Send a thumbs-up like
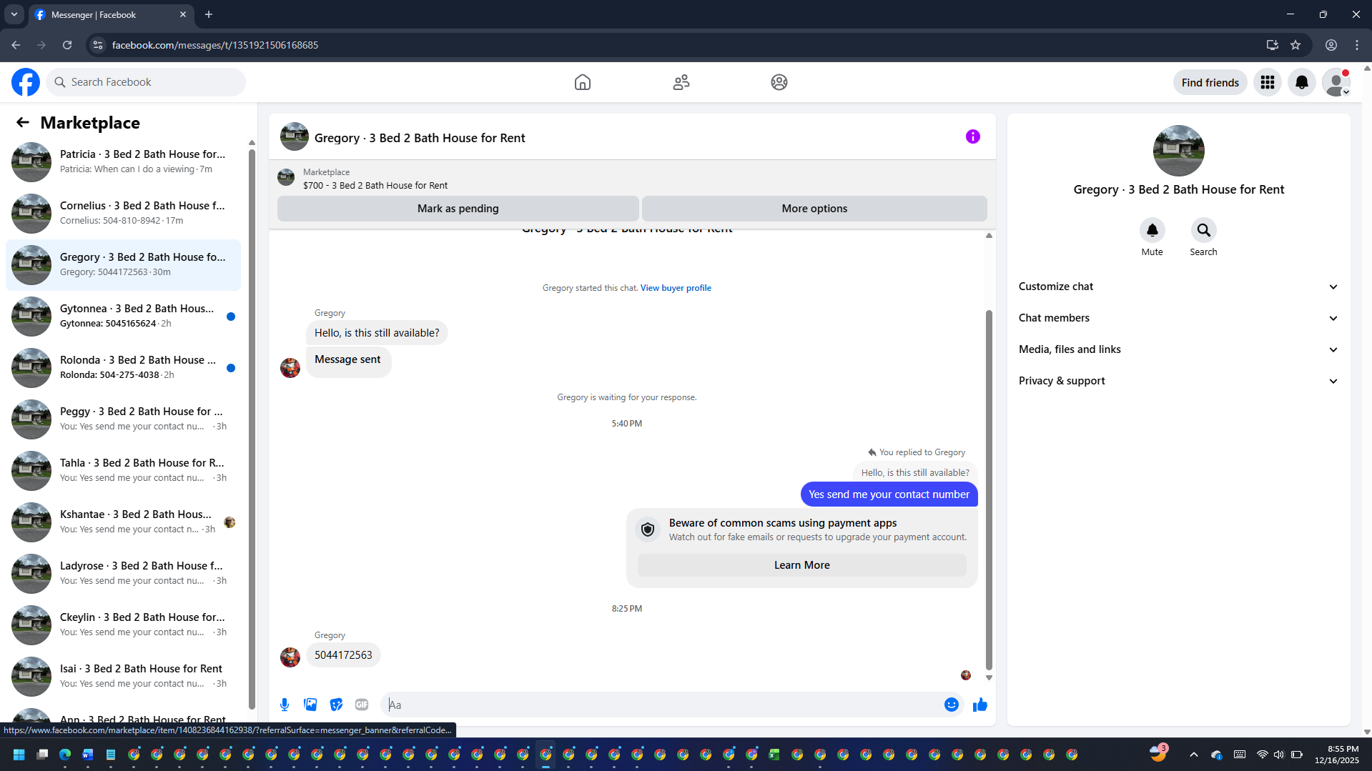 coord(980,705)
